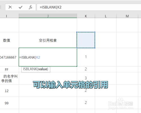Viewport: 141px width, 113px height.
Task: Open Insert Function fx dialog
Action: point(30,7)
